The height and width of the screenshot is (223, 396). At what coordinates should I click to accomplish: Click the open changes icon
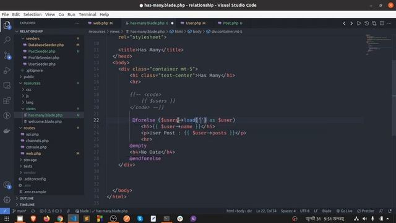(x=374, y=24)
